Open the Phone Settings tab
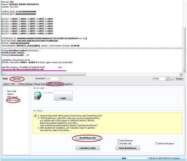187x161 pixels. coord(26,84)
